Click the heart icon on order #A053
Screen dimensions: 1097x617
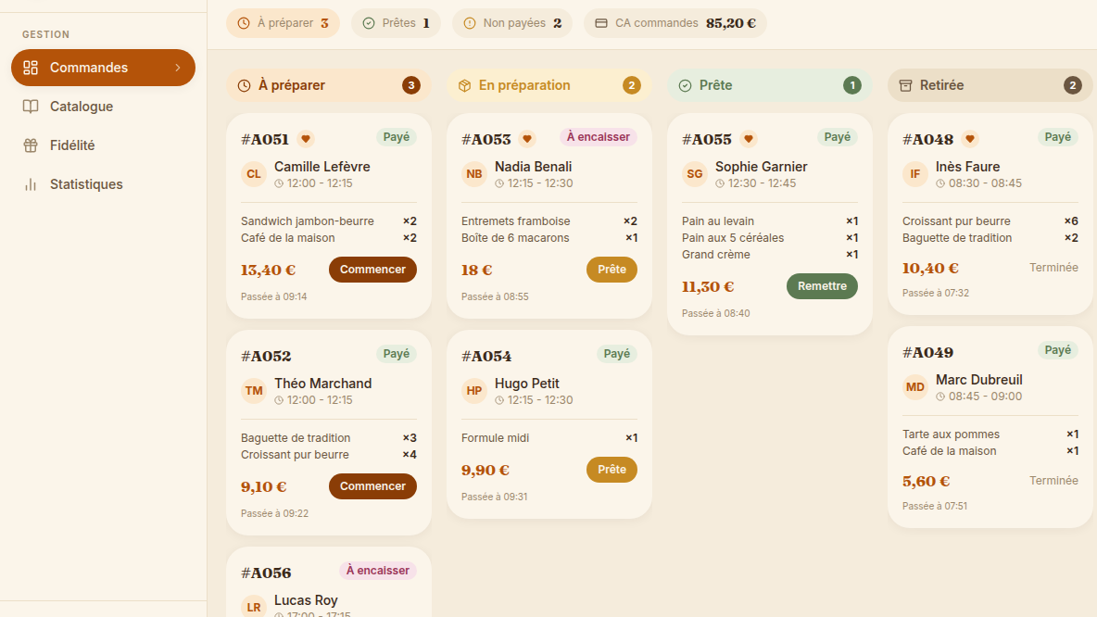coord(527,139)
